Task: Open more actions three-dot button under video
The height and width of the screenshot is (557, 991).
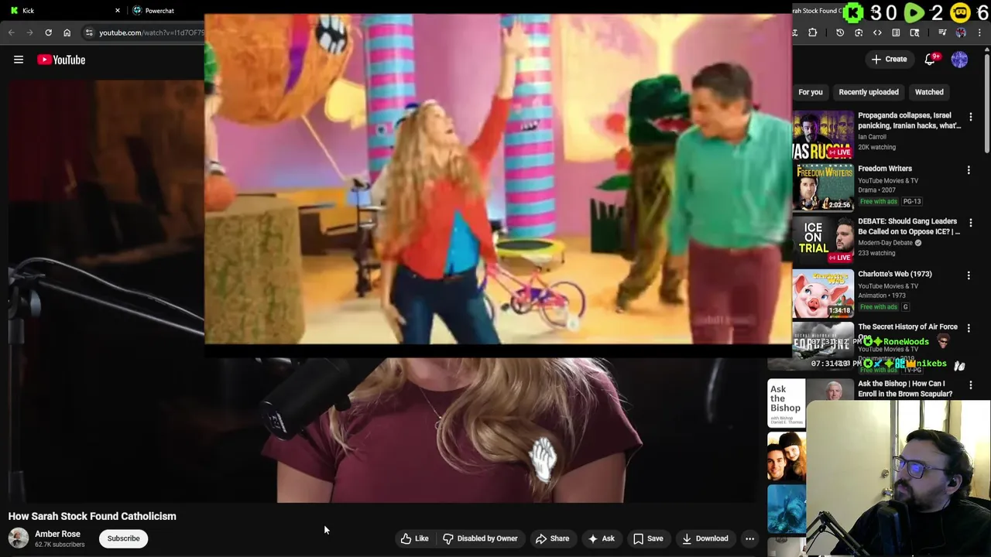Action: point(749,538)
